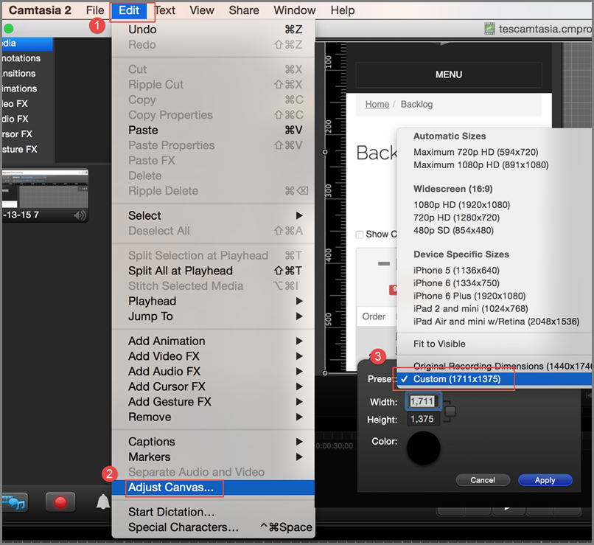Click the red Record button

pos(60,502)
